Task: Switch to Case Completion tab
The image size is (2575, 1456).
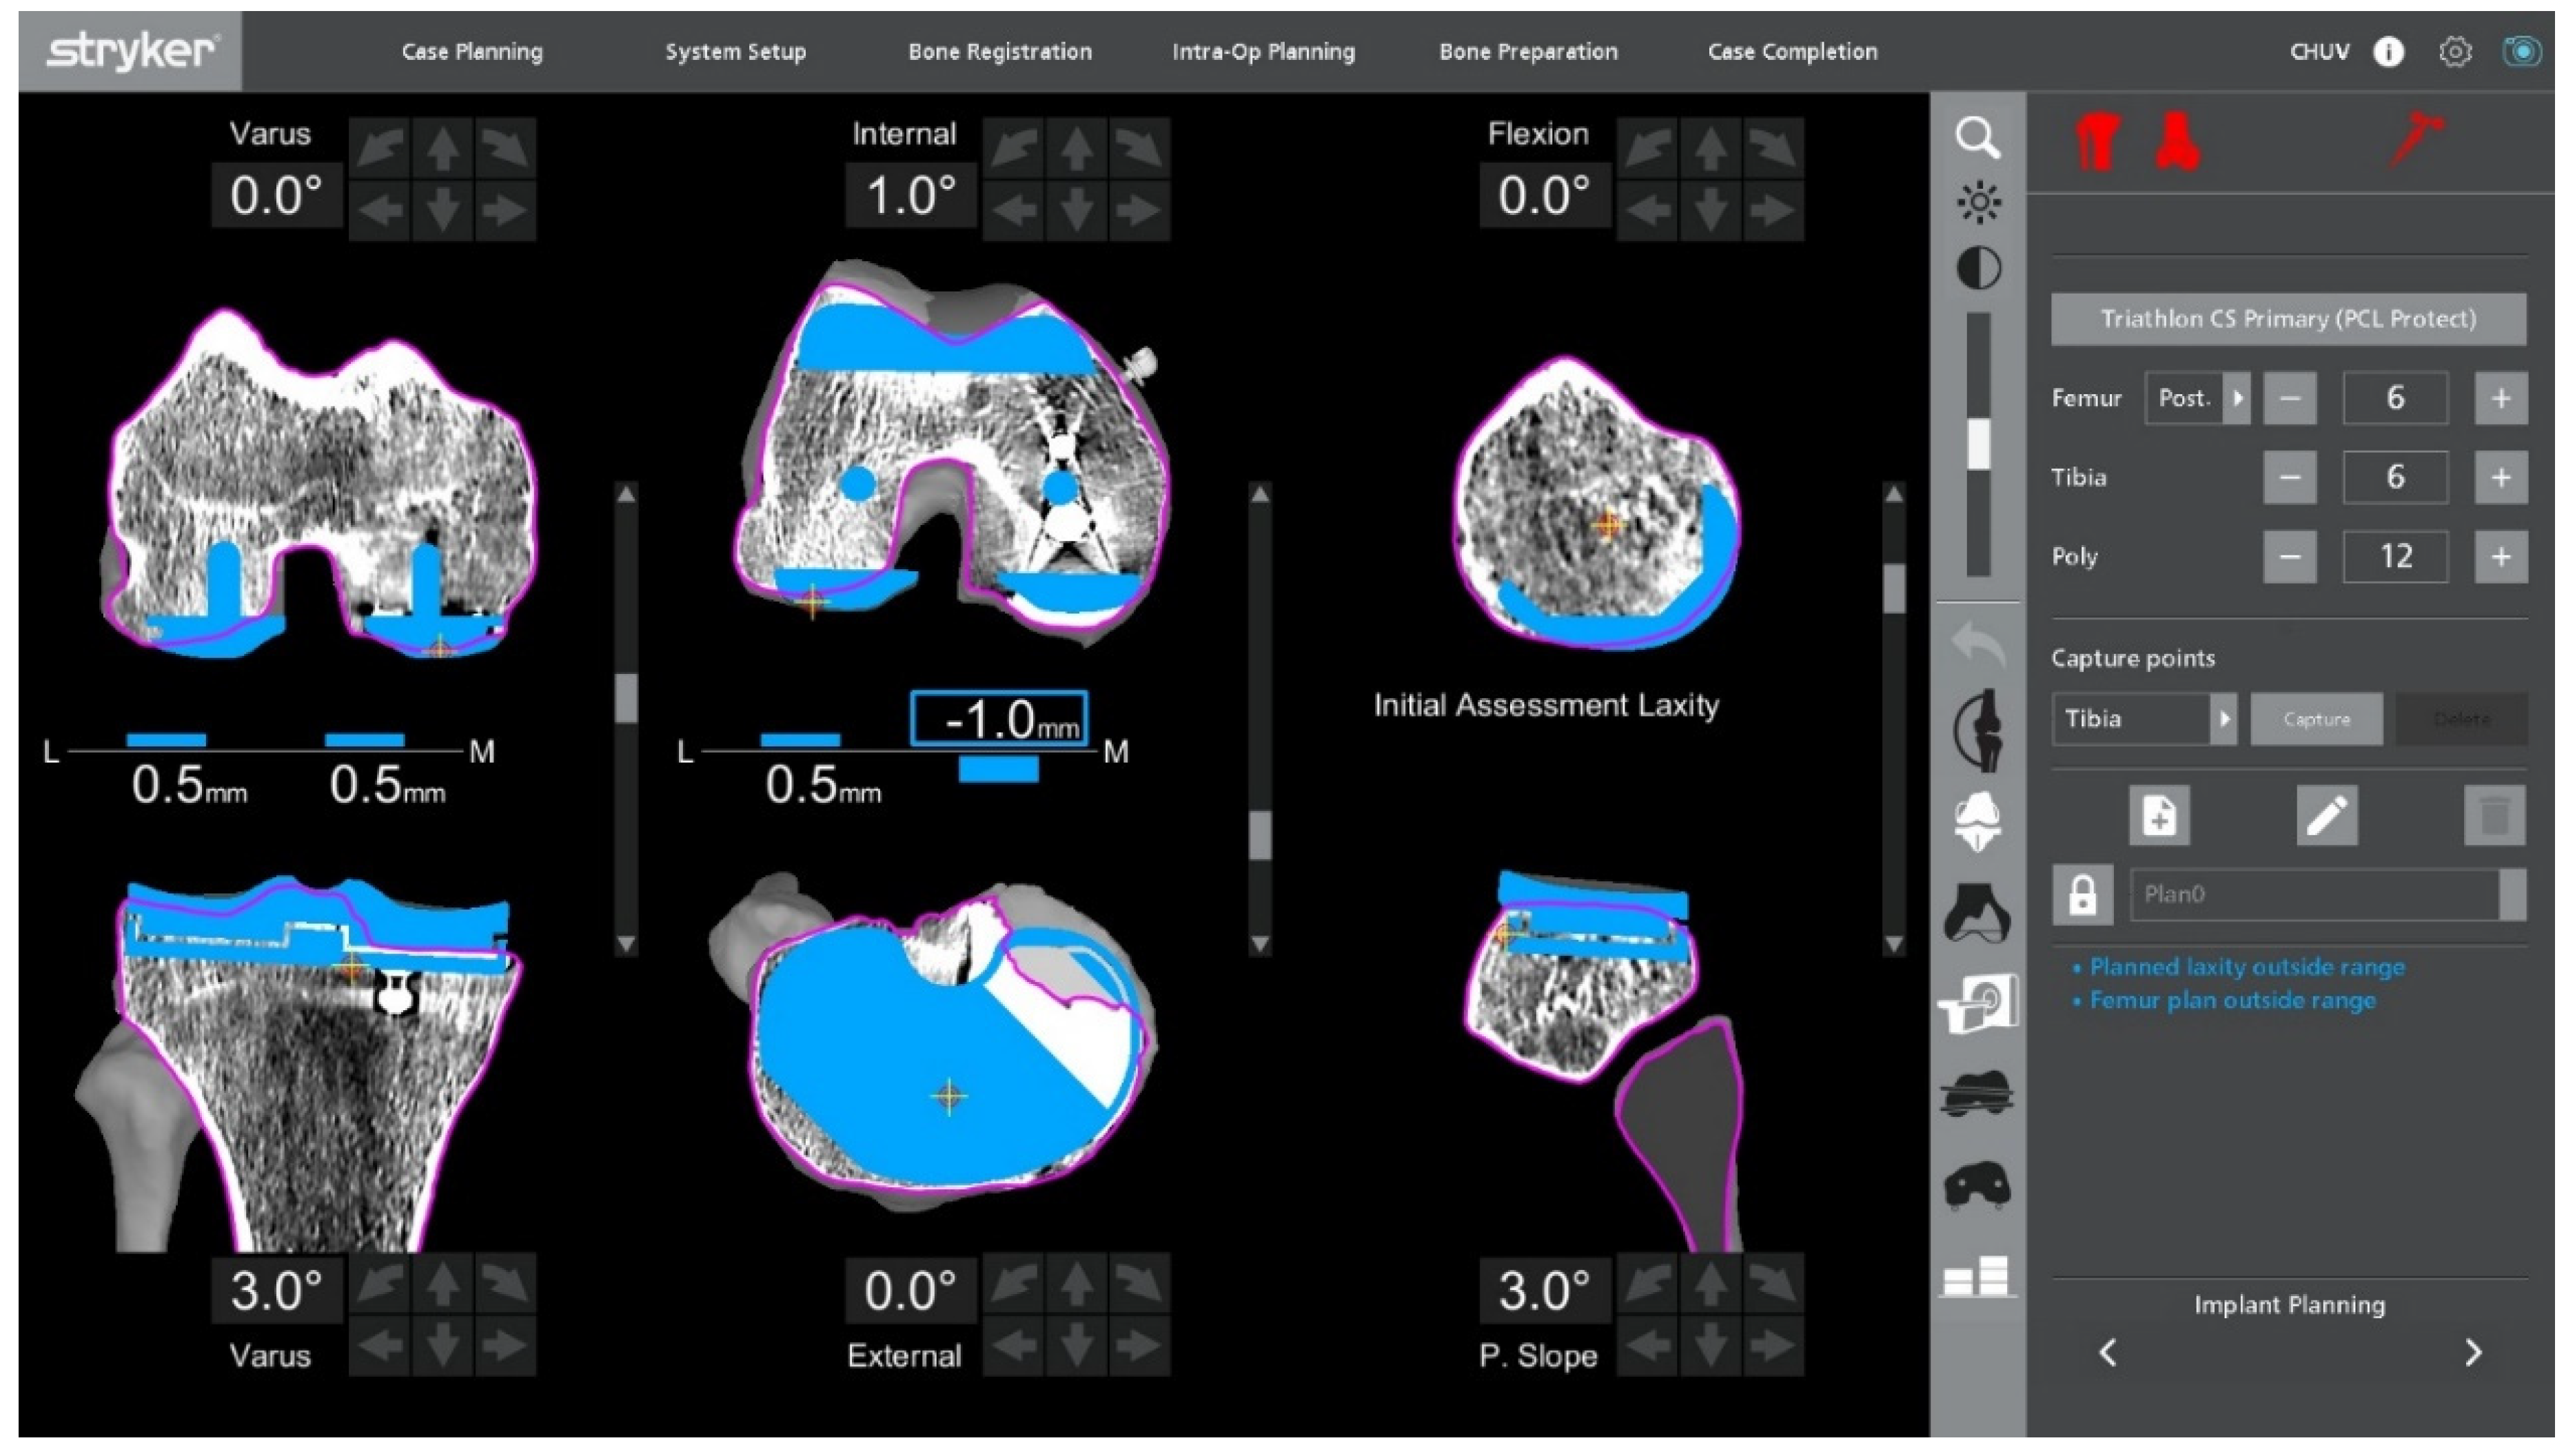Action: (x=1791, y=52)
